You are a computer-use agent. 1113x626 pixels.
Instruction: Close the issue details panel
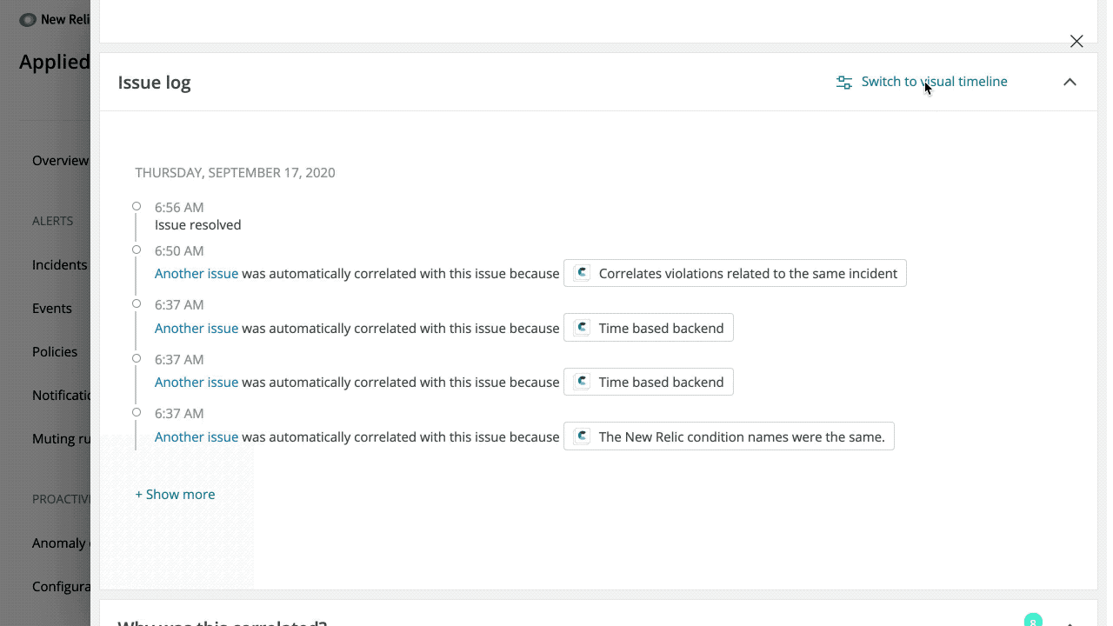click(x=1076, y=41)
